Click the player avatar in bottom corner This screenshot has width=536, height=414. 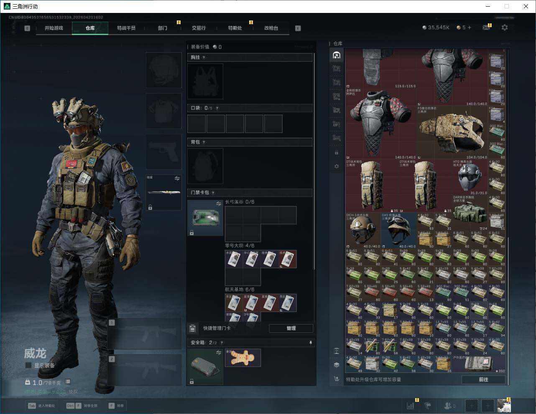pyautogui.click(x=504, y=406)
